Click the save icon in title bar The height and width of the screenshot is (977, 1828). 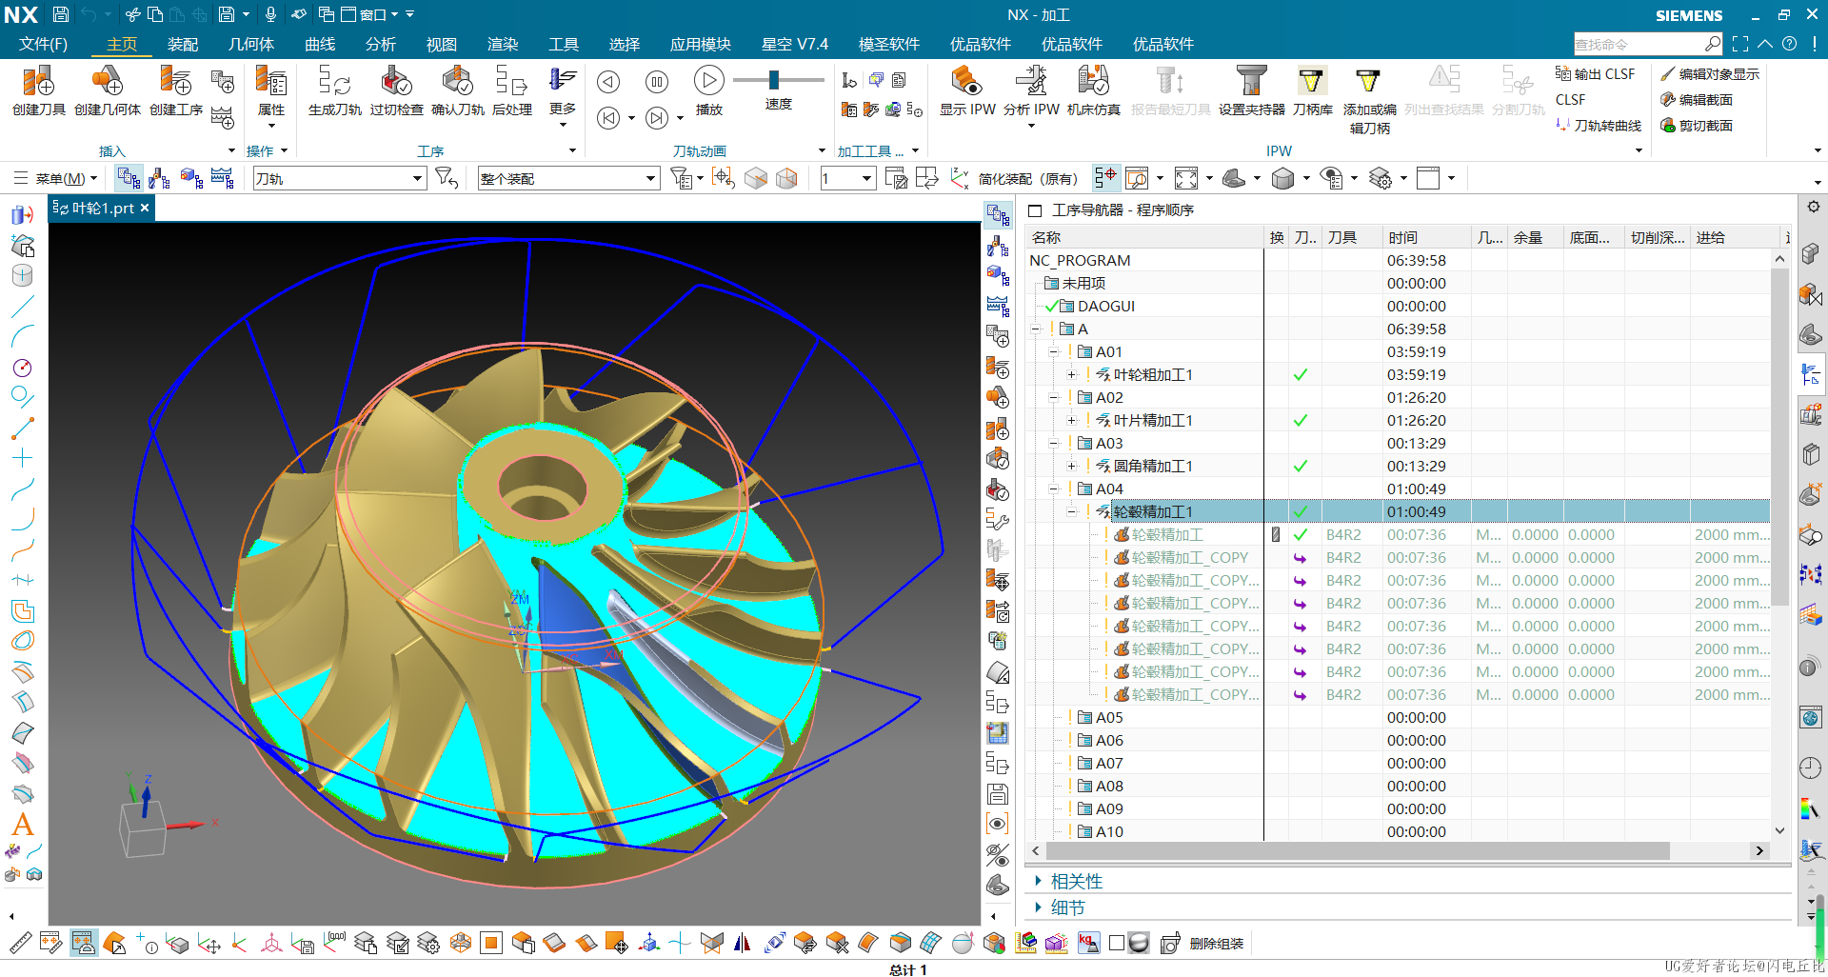pos(60,14)
